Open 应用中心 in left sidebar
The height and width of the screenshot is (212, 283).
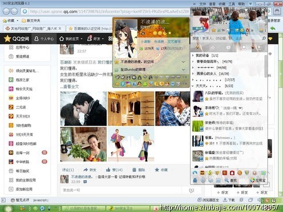(20, 47)
